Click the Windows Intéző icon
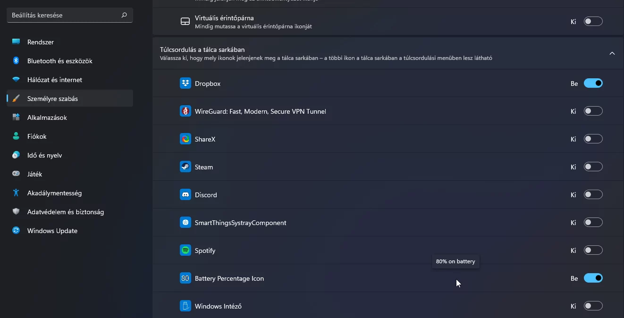The height and width of the screenshot is (318, 624). tap(186, 306)
